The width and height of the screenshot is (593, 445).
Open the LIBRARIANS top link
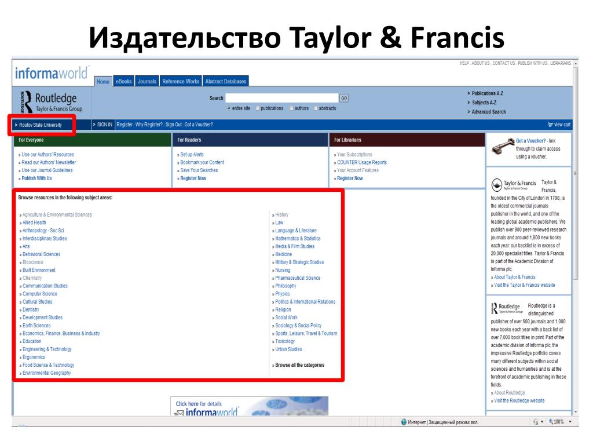point(561,63)
